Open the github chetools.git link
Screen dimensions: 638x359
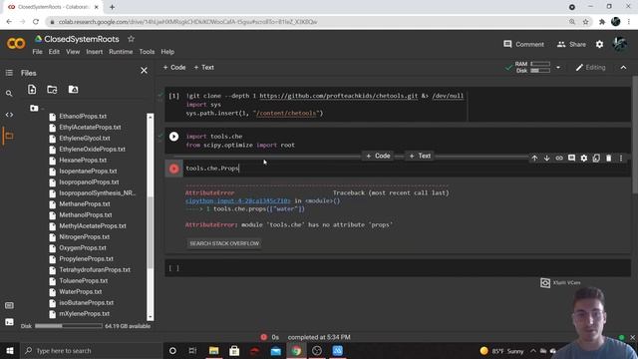(x=339, y=96)
